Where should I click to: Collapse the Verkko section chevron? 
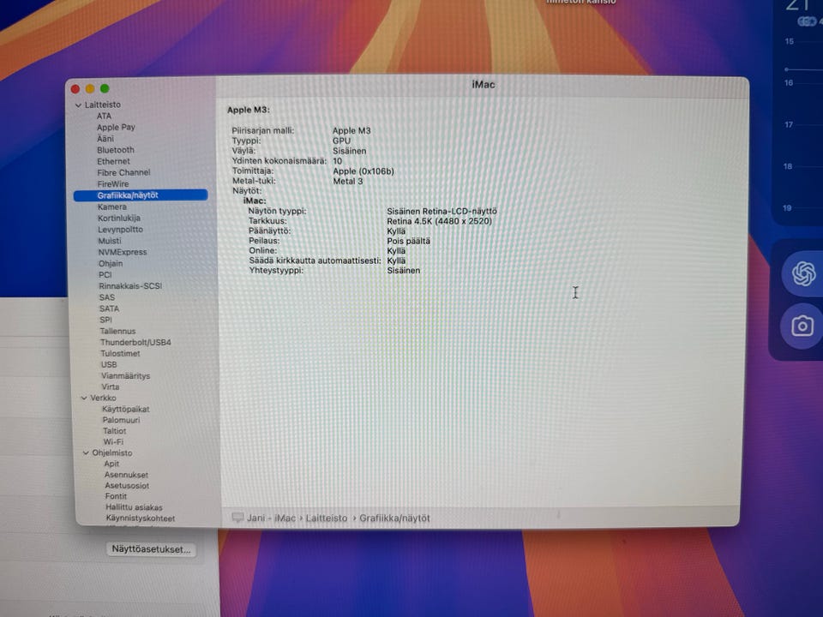click(x=84, y=398)
